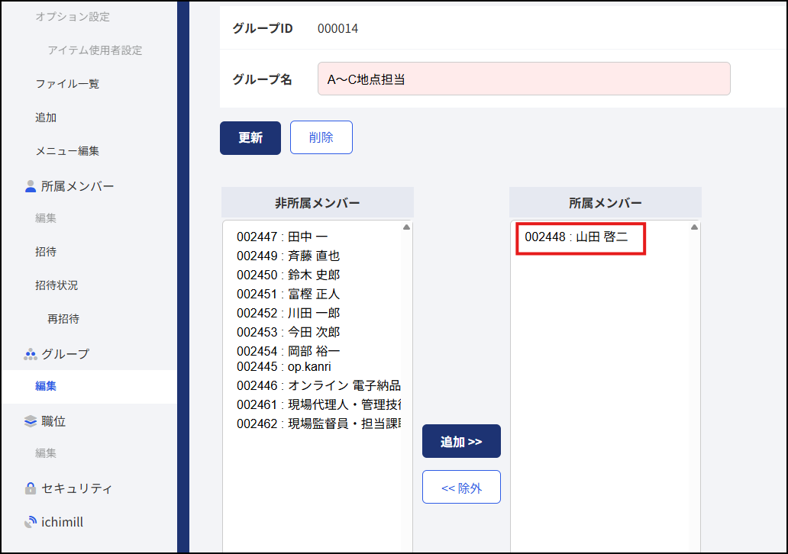788x554 pixels.
Task: Open 再招待 in the sidebar
Action: 63,319
